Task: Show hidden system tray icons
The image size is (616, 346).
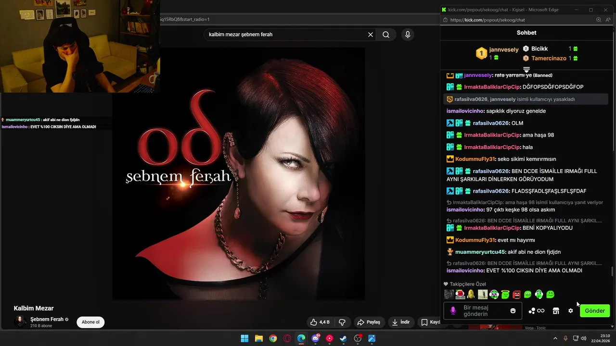Action: (x=555, y=338)
